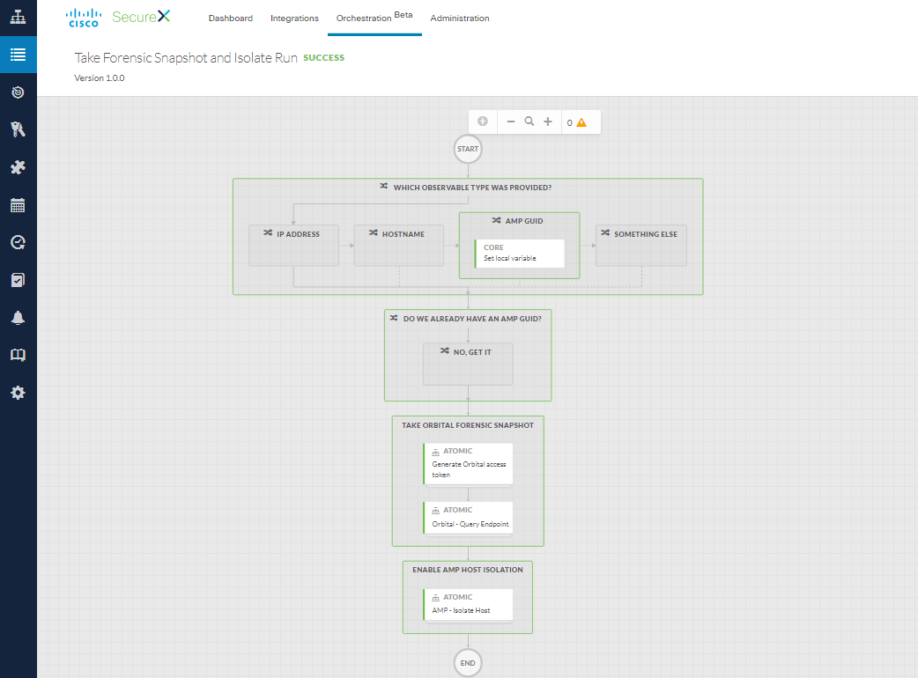
Task: Click shuffle icon beside SOMETHING ELSE
Action: click(605, 232)
